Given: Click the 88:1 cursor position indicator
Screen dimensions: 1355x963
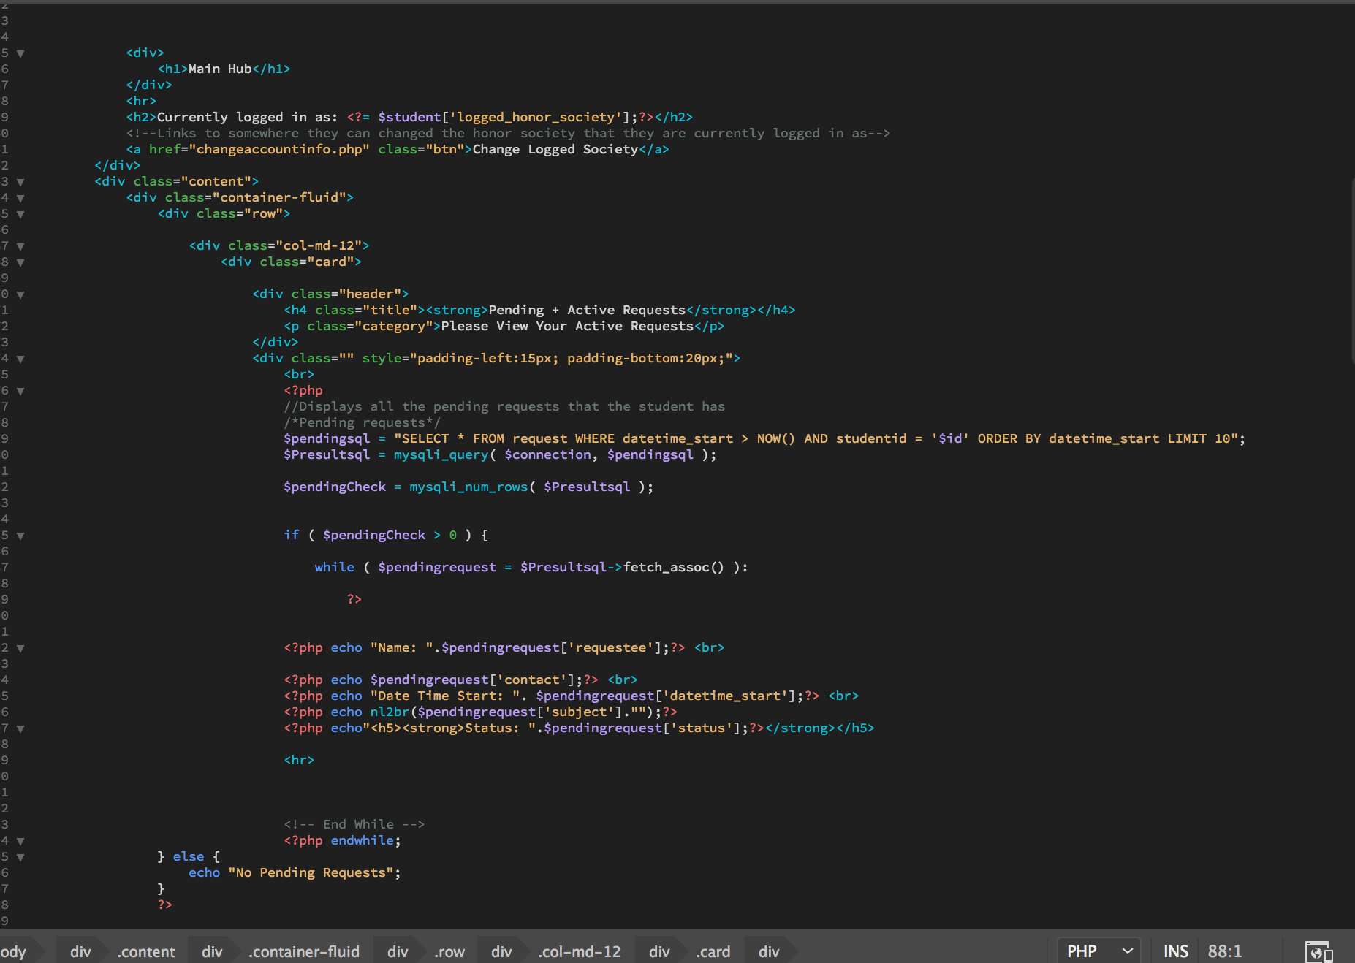Looking at the screenshot, I should [x=1225, y=951].
